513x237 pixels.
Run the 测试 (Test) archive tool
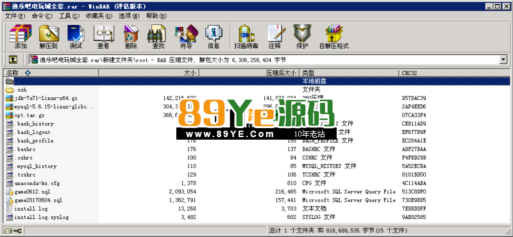[x=76, y=37]
